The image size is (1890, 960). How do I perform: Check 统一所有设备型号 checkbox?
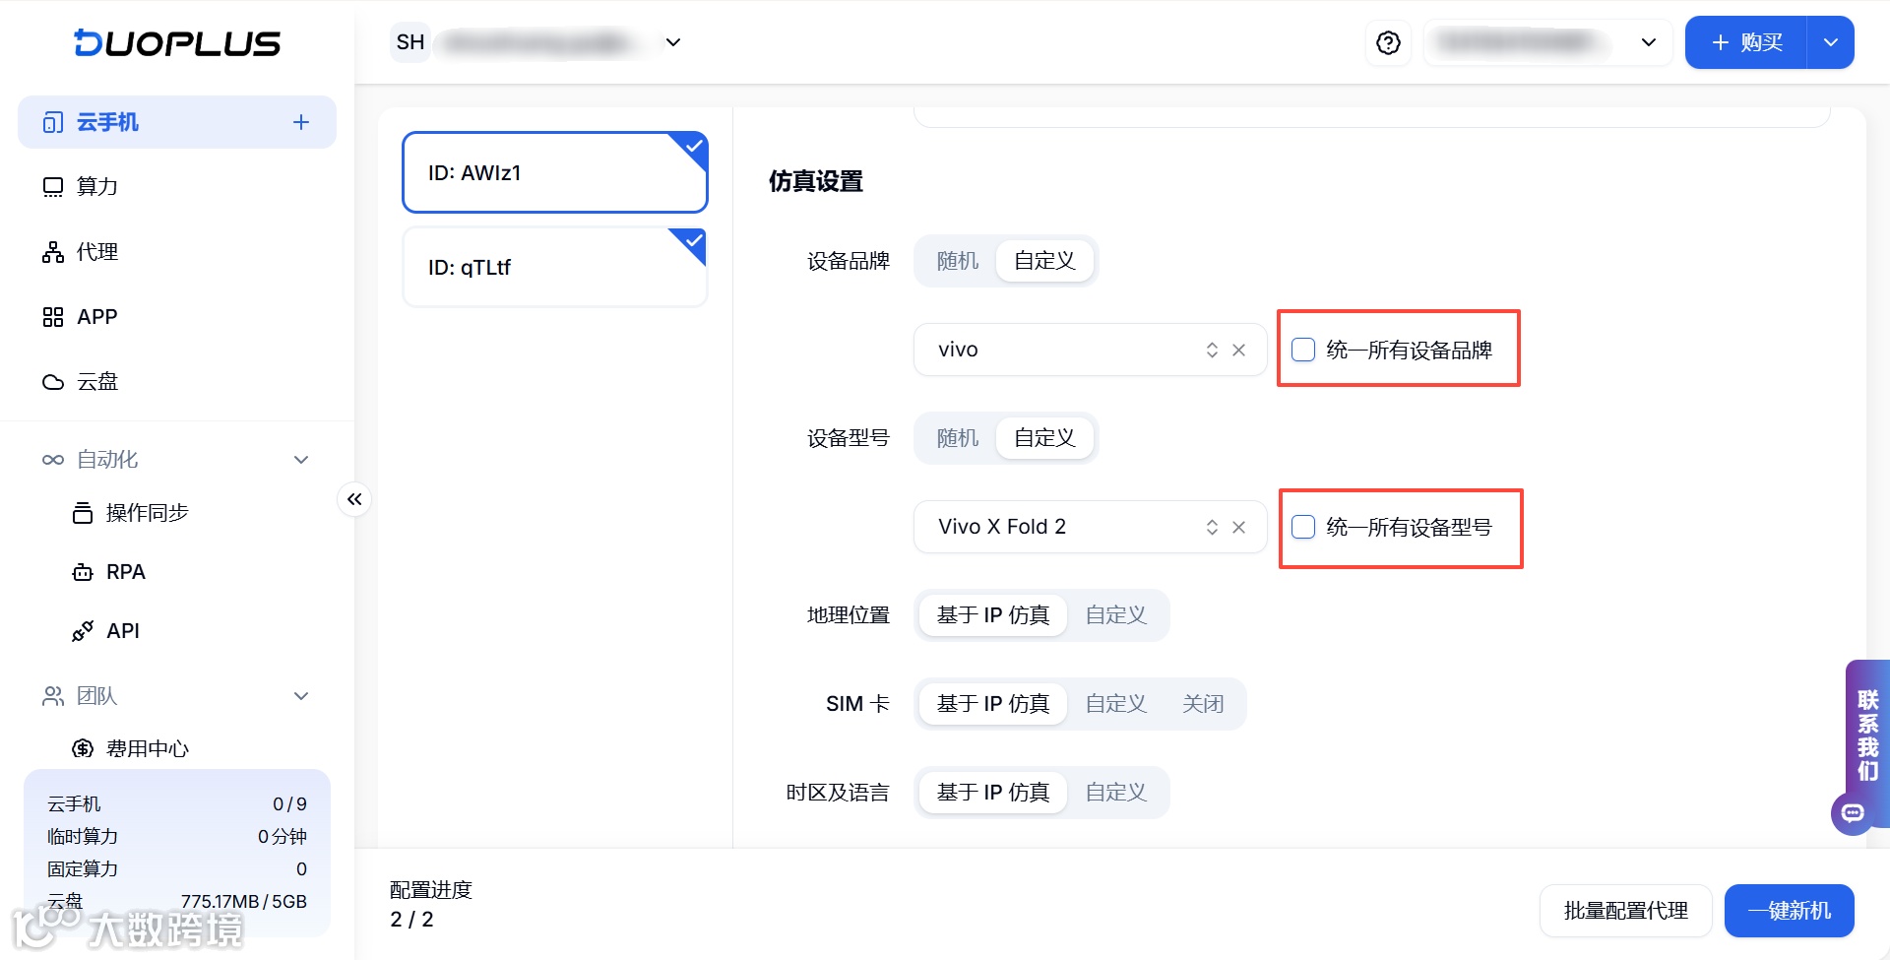click(1303, 527)
